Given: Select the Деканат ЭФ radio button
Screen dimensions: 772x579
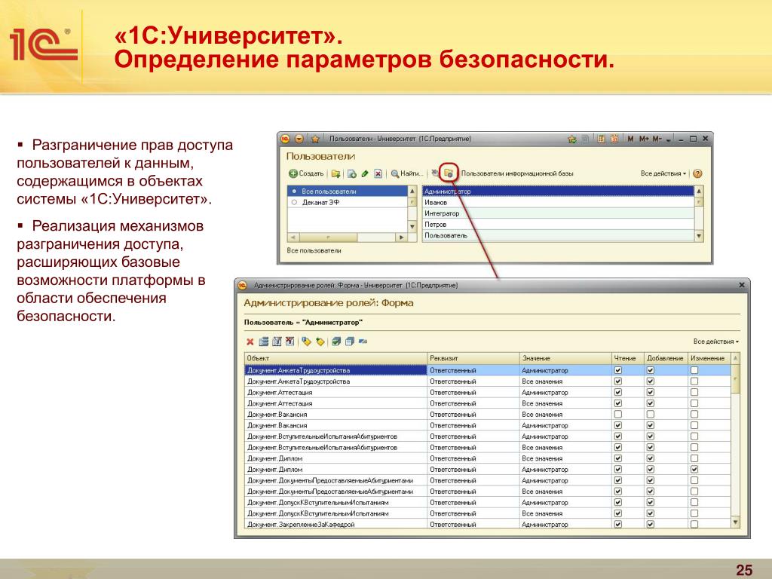Looking at the screenshot, I should click(295, 202).
